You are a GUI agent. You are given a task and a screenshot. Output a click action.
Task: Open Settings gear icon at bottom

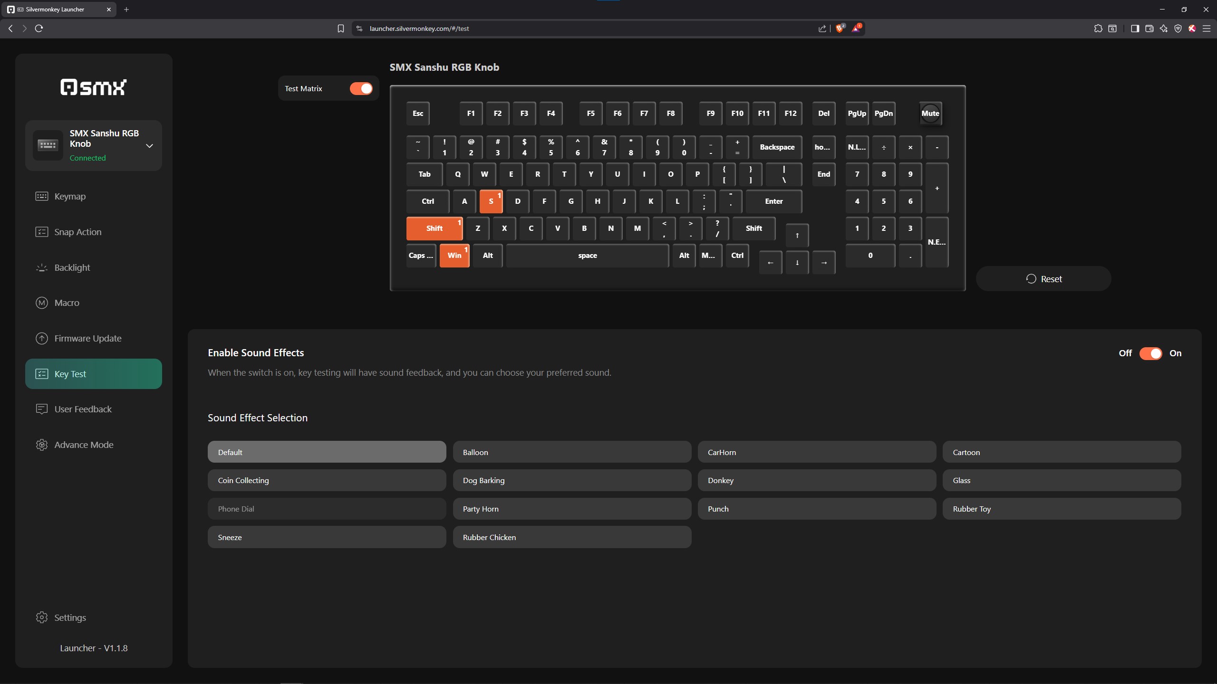click(x=42, y=617)
